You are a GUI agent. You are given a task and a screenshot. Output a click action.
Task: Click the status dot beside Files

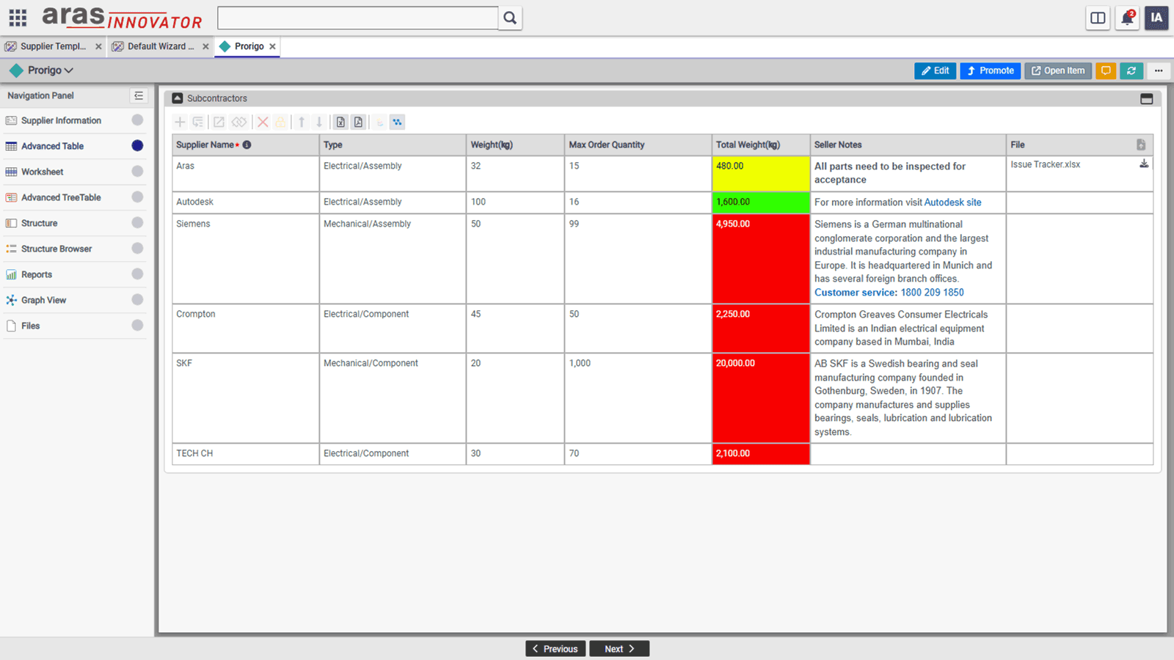(137, 325)
